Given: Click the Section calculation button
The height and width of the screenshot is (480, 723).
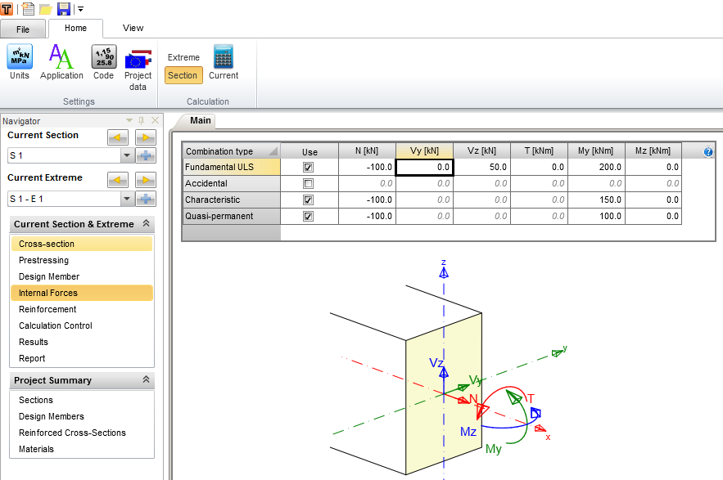Looking at the screenshot, I should tap(183, 75).
